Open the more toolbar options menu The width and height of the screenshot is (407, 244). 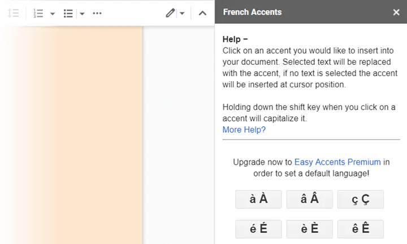click(x=97, y=13)
